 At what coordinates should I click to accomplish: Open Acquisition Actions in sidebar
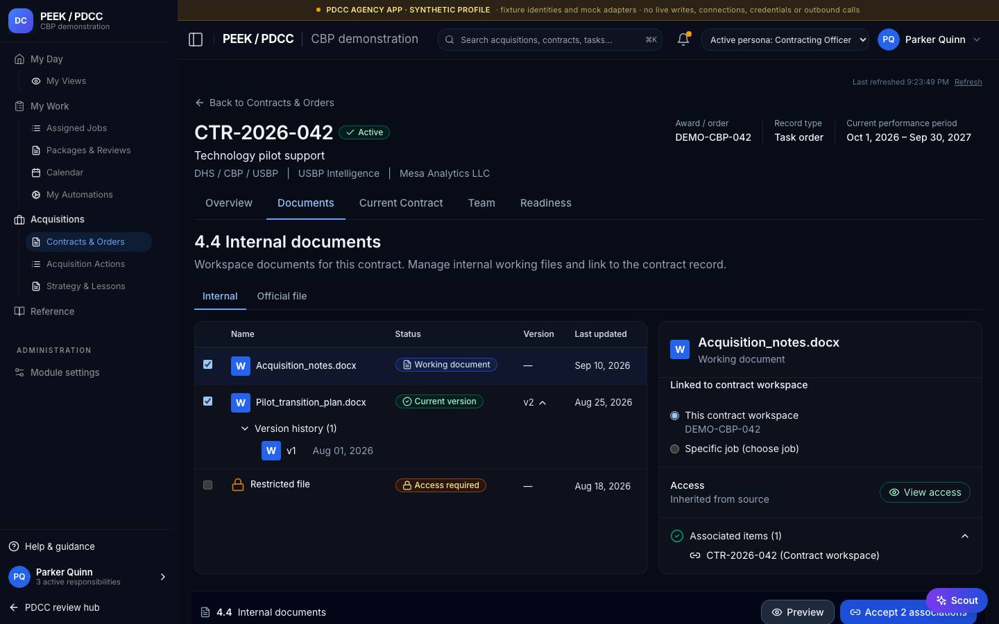[x=88, y=264]
